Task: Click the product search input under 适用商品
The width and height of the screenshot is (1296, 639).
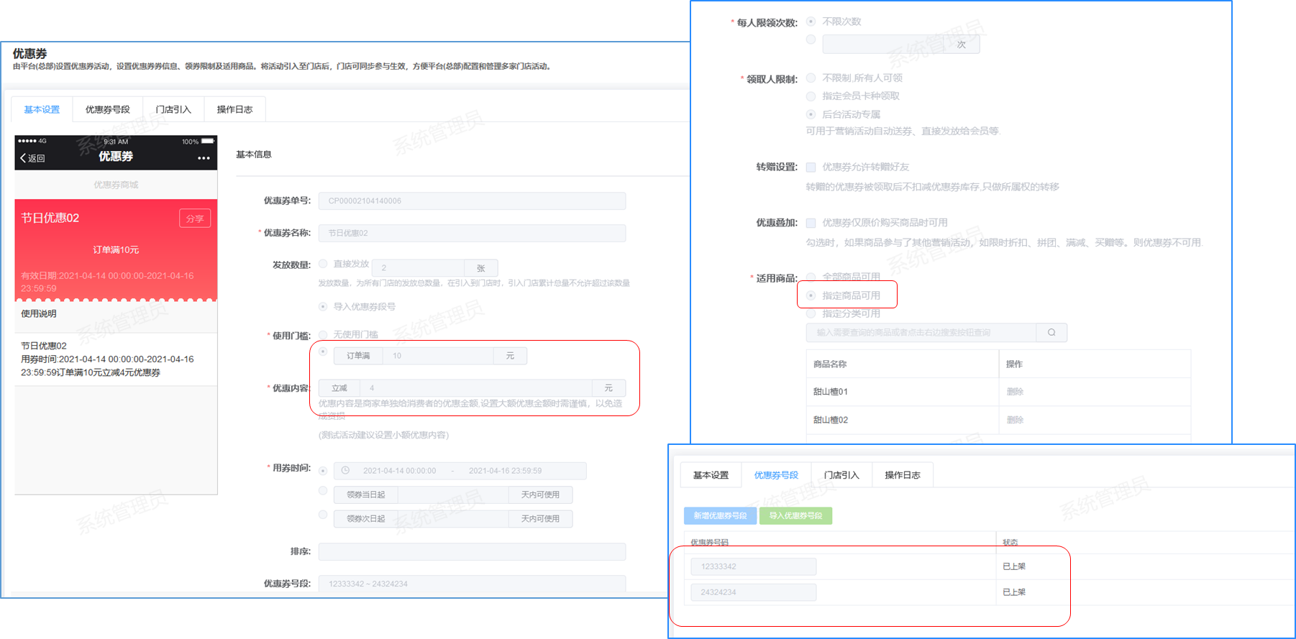Action: (921, 332)
